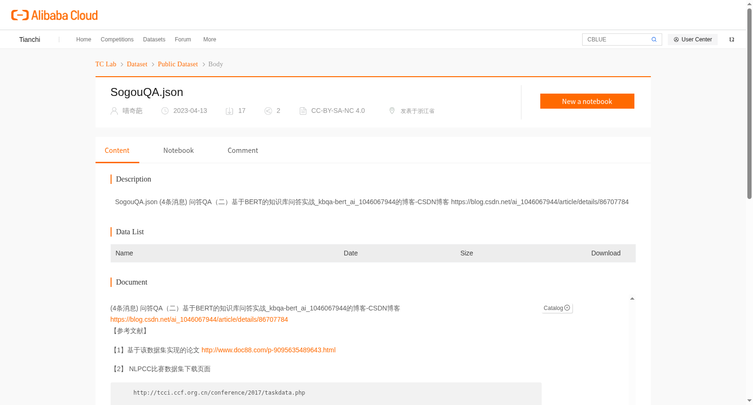Click the page scrollbar down arrow

click(749, 401)
